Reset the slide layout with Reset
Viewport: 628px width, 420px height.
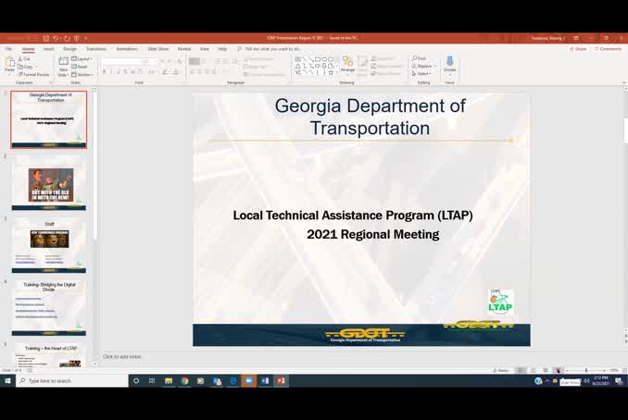[80, 67]
